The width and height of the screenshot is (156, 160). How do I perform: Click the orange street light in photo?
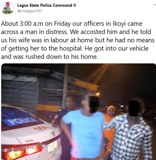pos(98,94)
